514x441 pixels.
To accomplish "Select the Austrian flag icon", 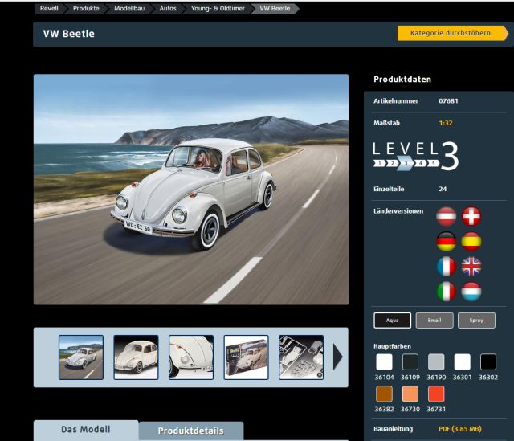I will [446, 216].
